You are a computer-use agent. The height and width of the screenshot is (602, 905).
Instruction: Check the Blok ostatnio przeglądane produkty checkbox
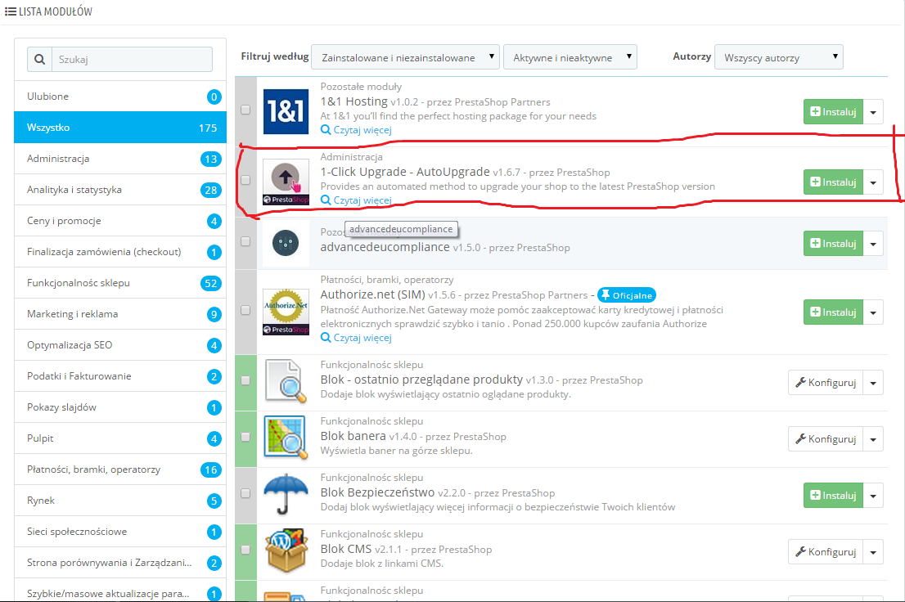[245, 380]
